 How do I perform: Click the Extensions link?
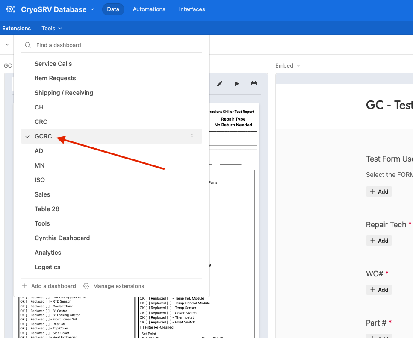click(16, 28)
